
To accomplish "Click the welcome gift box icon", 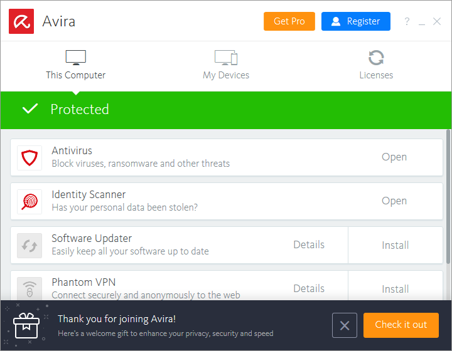I will coord(26,325).
